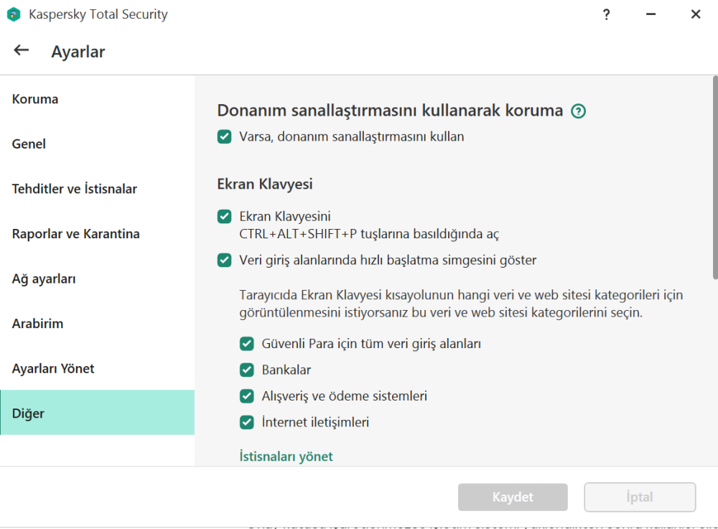
Task: Toggle 'Veri giriş alanlarında hızlı başlatma simgesini göster'
Action: coord(224,260)
